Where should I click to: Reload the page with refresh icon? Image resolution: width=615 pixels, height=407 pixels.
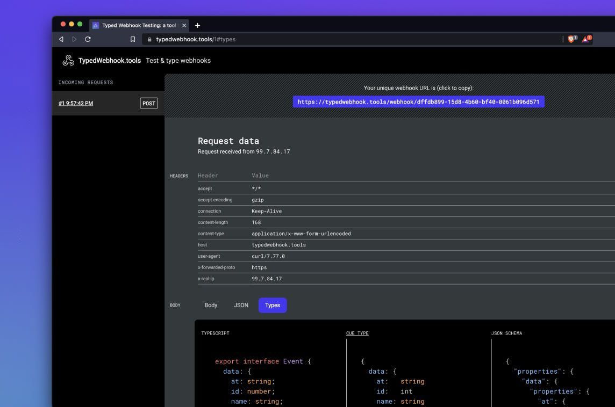(x=88, y=39)
